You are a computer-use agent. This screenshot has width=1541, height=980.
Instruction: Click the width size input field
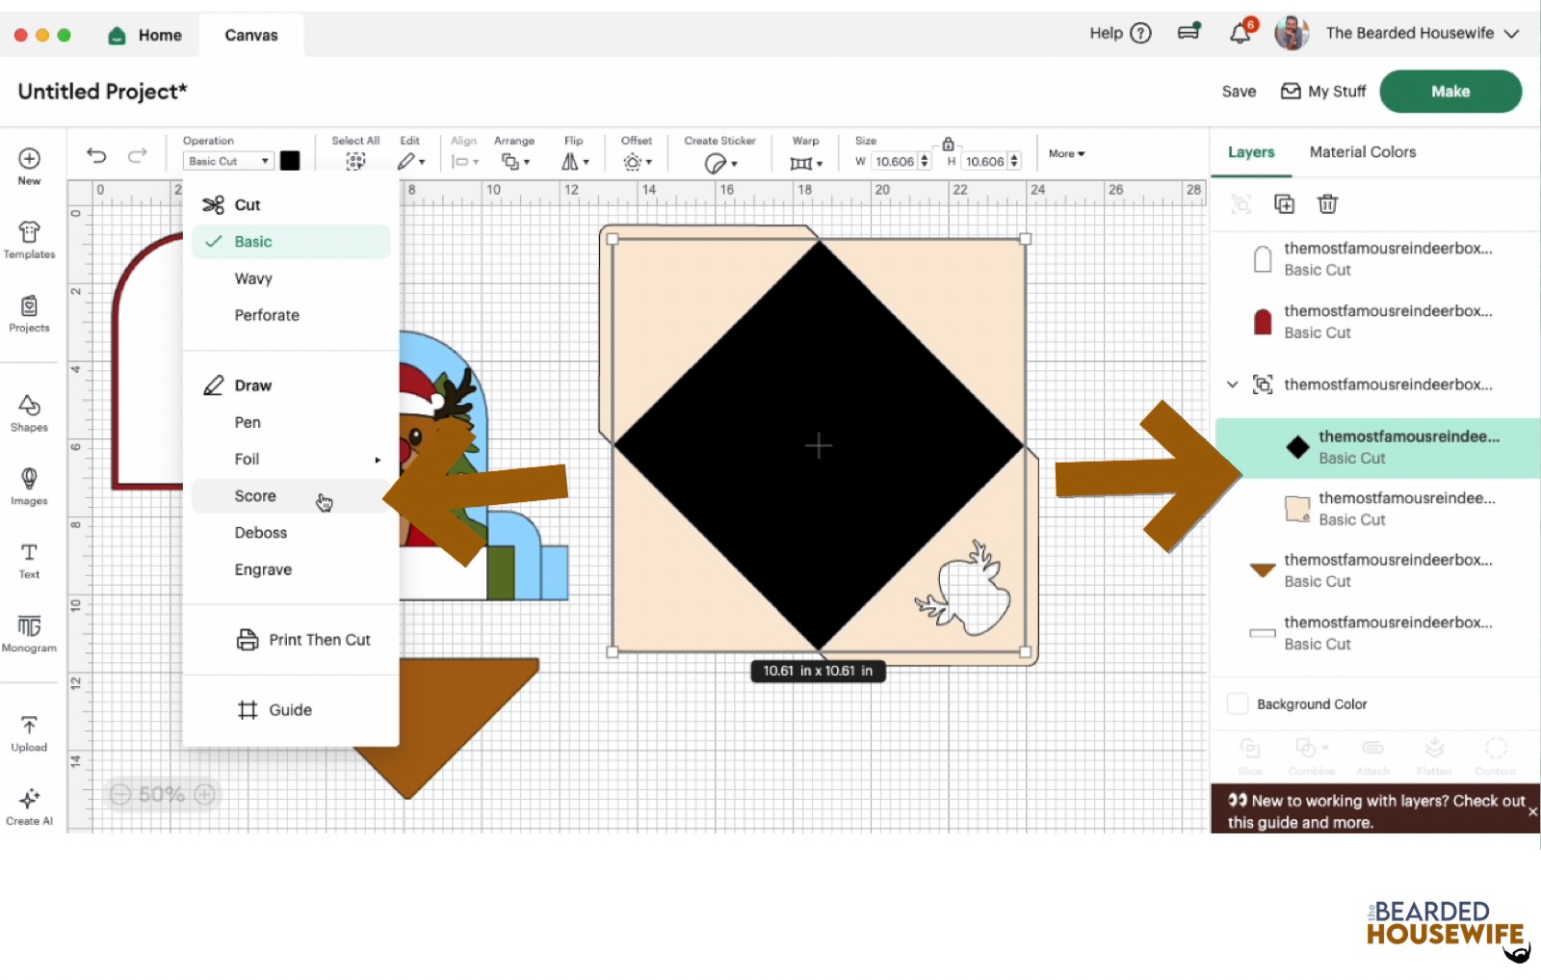tap(894, 162)
